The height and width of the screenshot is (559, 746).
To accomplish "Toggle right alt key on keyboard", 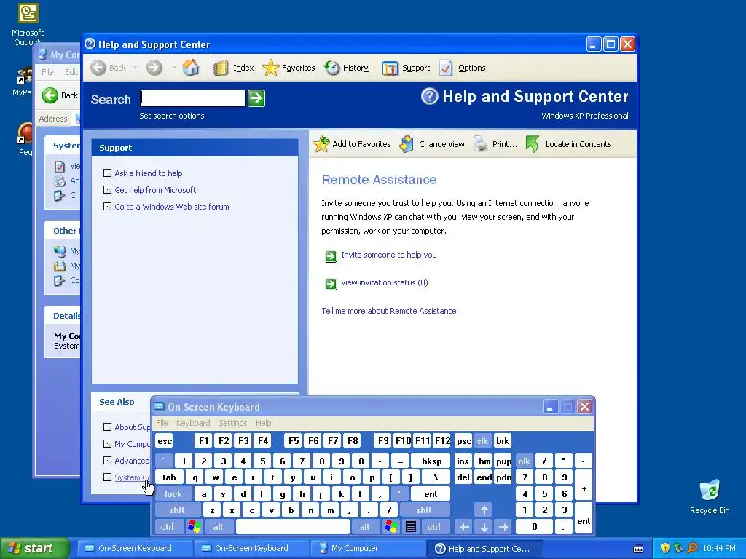I will tap(364, 527).
